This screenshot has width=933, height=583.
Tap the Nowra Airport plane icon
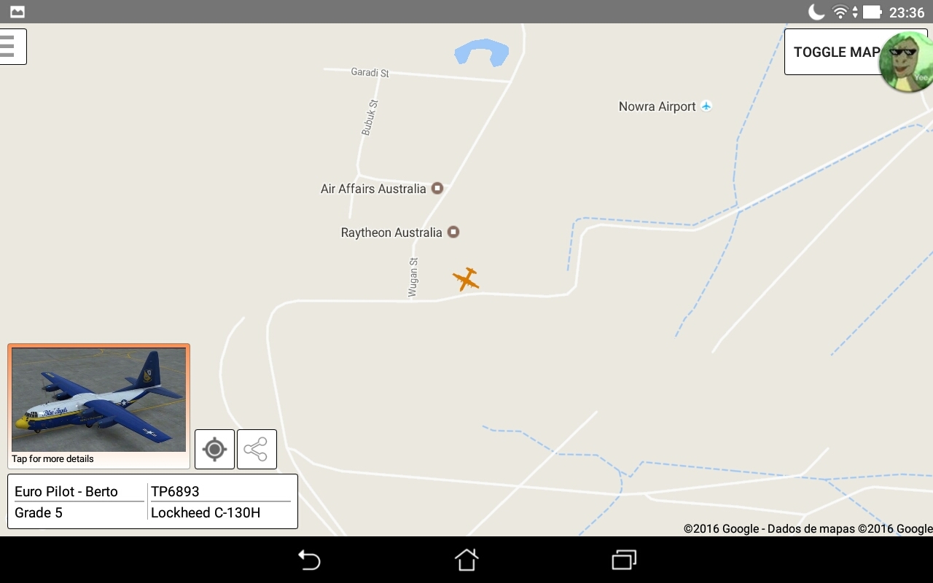point(706,106)
